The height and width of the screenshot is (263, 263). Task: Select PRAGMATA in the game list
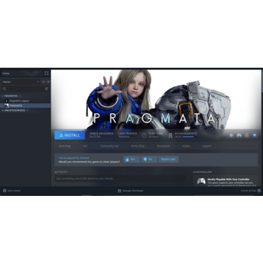pos(16,106)
